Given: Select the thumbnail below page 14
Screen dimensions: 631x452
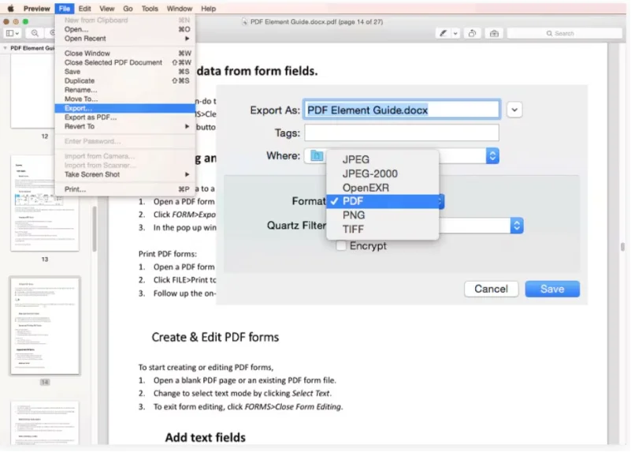Looking at the screenshot, I should [x=45, y=423].
